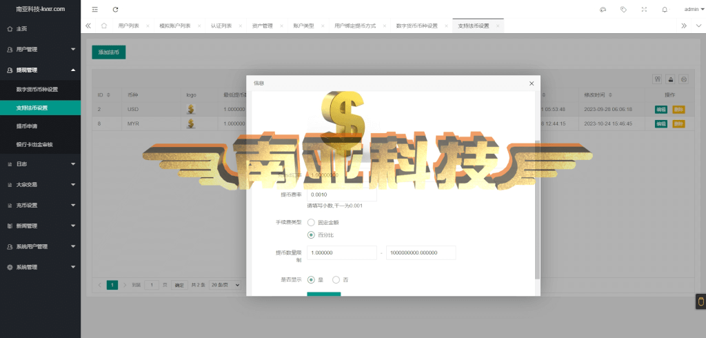Click the export icon above table
706x338 pixels.
(x=671, y=79)
